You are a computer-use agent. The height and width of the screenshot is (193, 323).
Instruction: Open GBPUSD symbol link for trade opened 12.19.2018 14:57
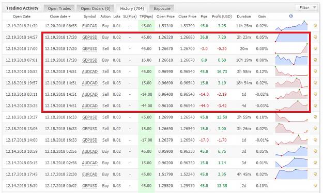click(89, 38)
